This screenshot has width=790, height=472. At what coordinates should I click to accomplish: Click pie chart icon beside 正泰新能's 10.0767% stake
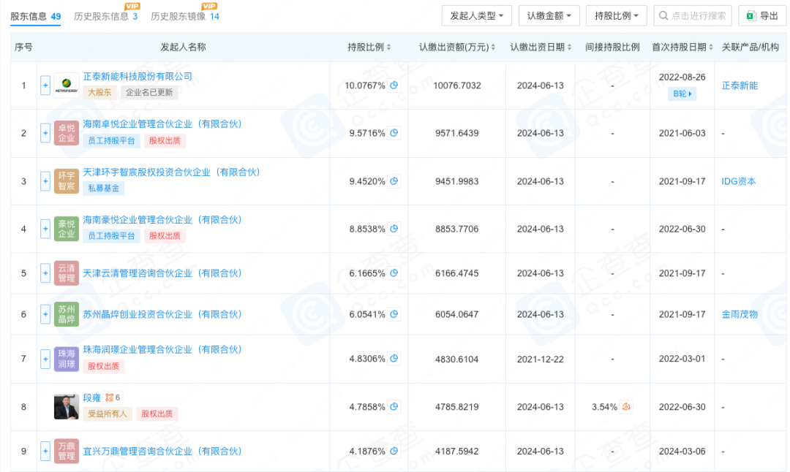pos(394,85)
